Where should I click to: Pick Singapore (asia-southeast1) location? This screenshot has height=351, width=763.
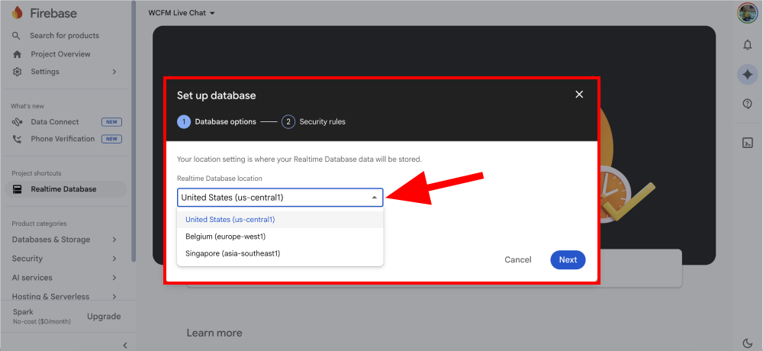[233, 253]
